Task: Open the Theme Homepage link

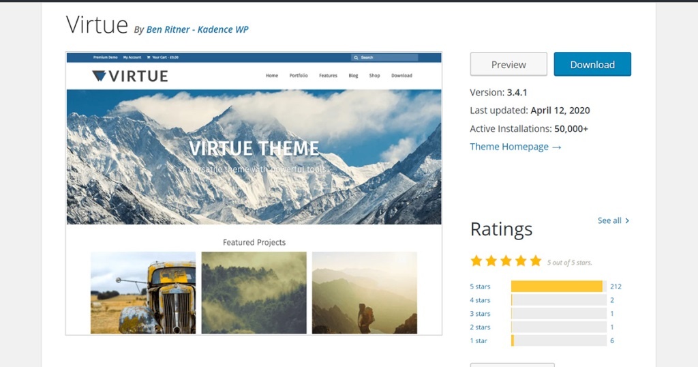Action: pos(515,147)
